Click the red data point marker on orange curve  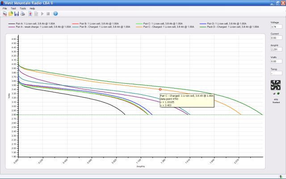[x=160, y=89]
